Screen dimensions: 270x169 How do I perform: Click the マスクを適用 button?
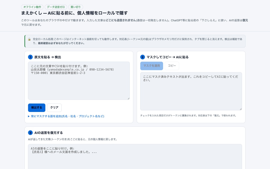coord(152,66)
